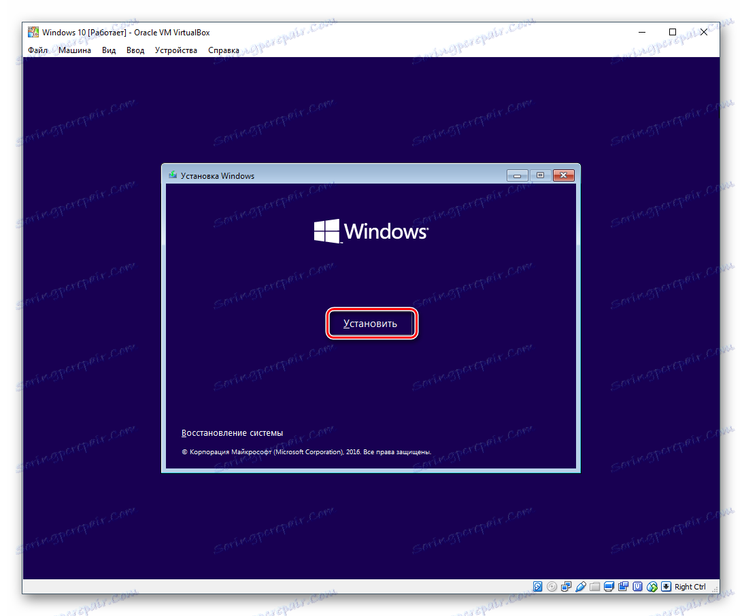Open the network adapters indicator in status bar
Viewport: 742px width, 616px height.
click(x=566, y=587)
